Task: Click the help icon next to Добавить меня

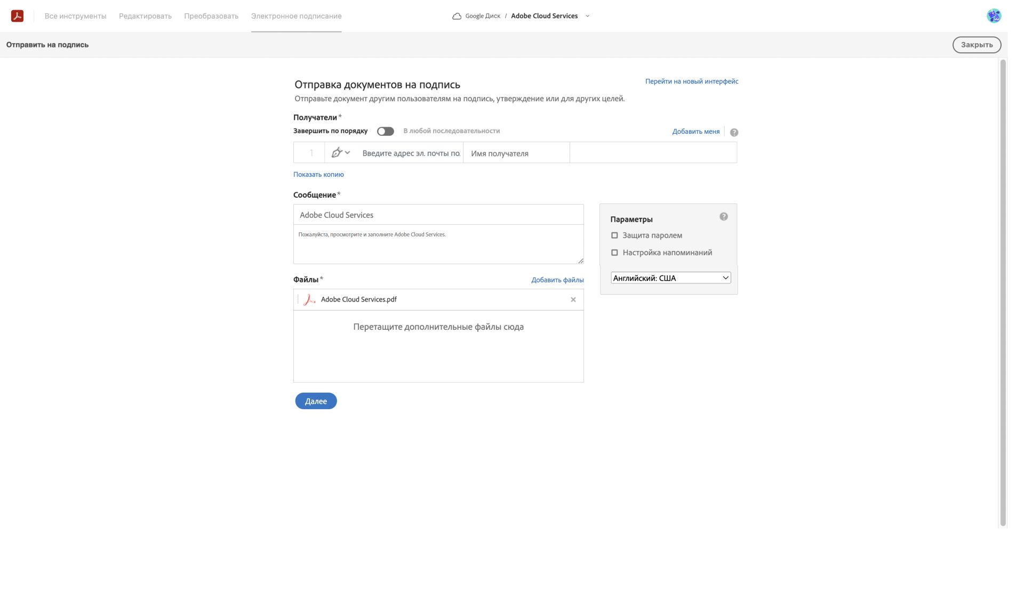Action: pyautogui.click(x=734, y=132)
